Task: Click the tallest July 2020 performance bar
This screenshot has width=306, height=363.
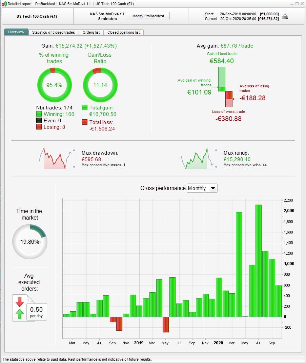Action: point(259,261)
